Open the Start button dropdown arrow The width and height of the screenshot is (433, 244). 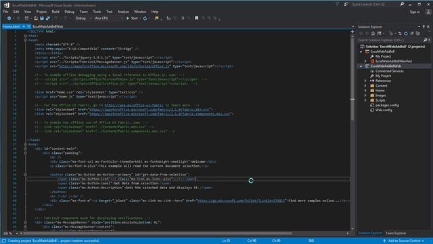(140, 18)
